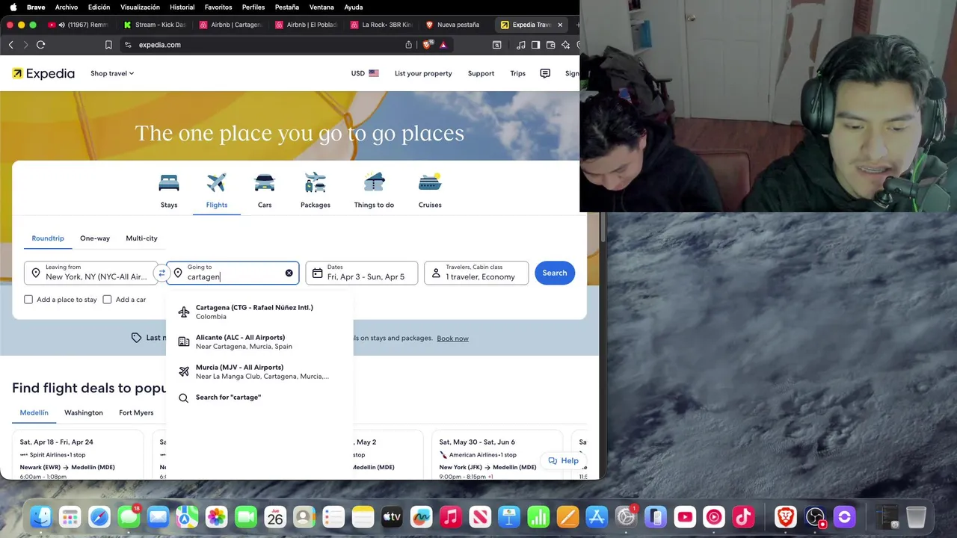Open the Things to do category
Image resolution: width=957 pixels, height=538 pixels.
[374, 183]
